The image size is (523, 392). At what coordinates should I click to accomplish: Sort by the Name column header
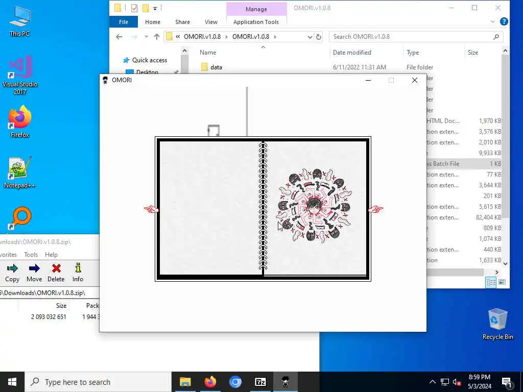208,53
